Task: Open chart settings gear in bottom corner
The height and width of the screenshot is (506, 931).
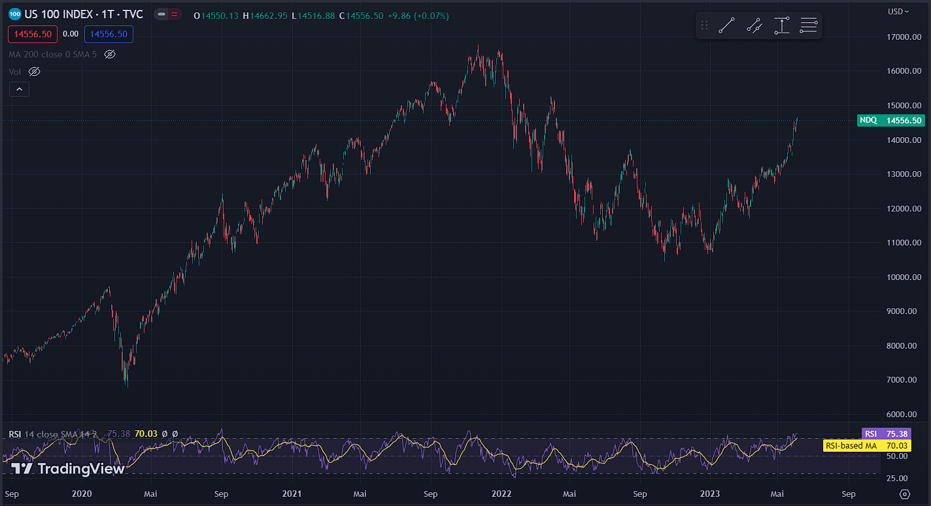Action: point(905,494)
